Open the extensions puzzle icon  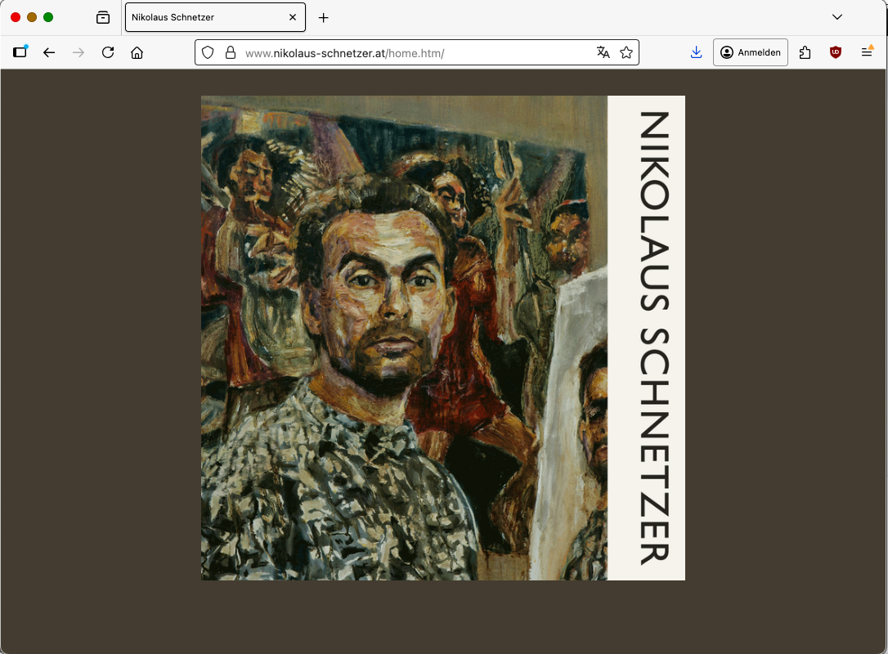pyautogui.click(x=805, y=52)
